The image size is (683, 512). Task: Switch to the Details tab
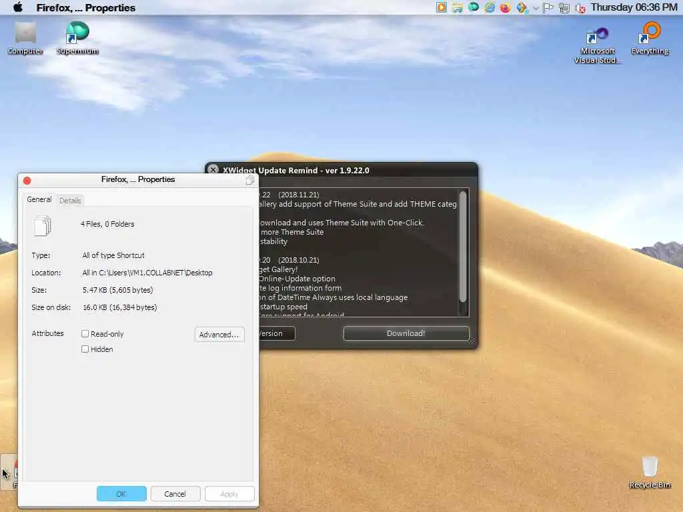pyautogui.click(x=70, y=200)
